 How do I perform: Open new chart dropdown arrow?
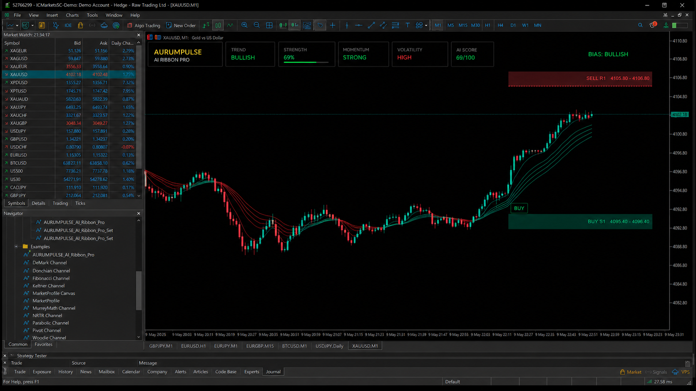(x=17, y=26)
